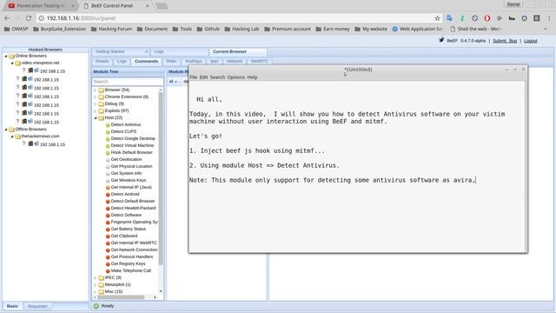556x313 pixels.
Task: Collapse the Offline Browsers tree
Action: coord(6,130)
